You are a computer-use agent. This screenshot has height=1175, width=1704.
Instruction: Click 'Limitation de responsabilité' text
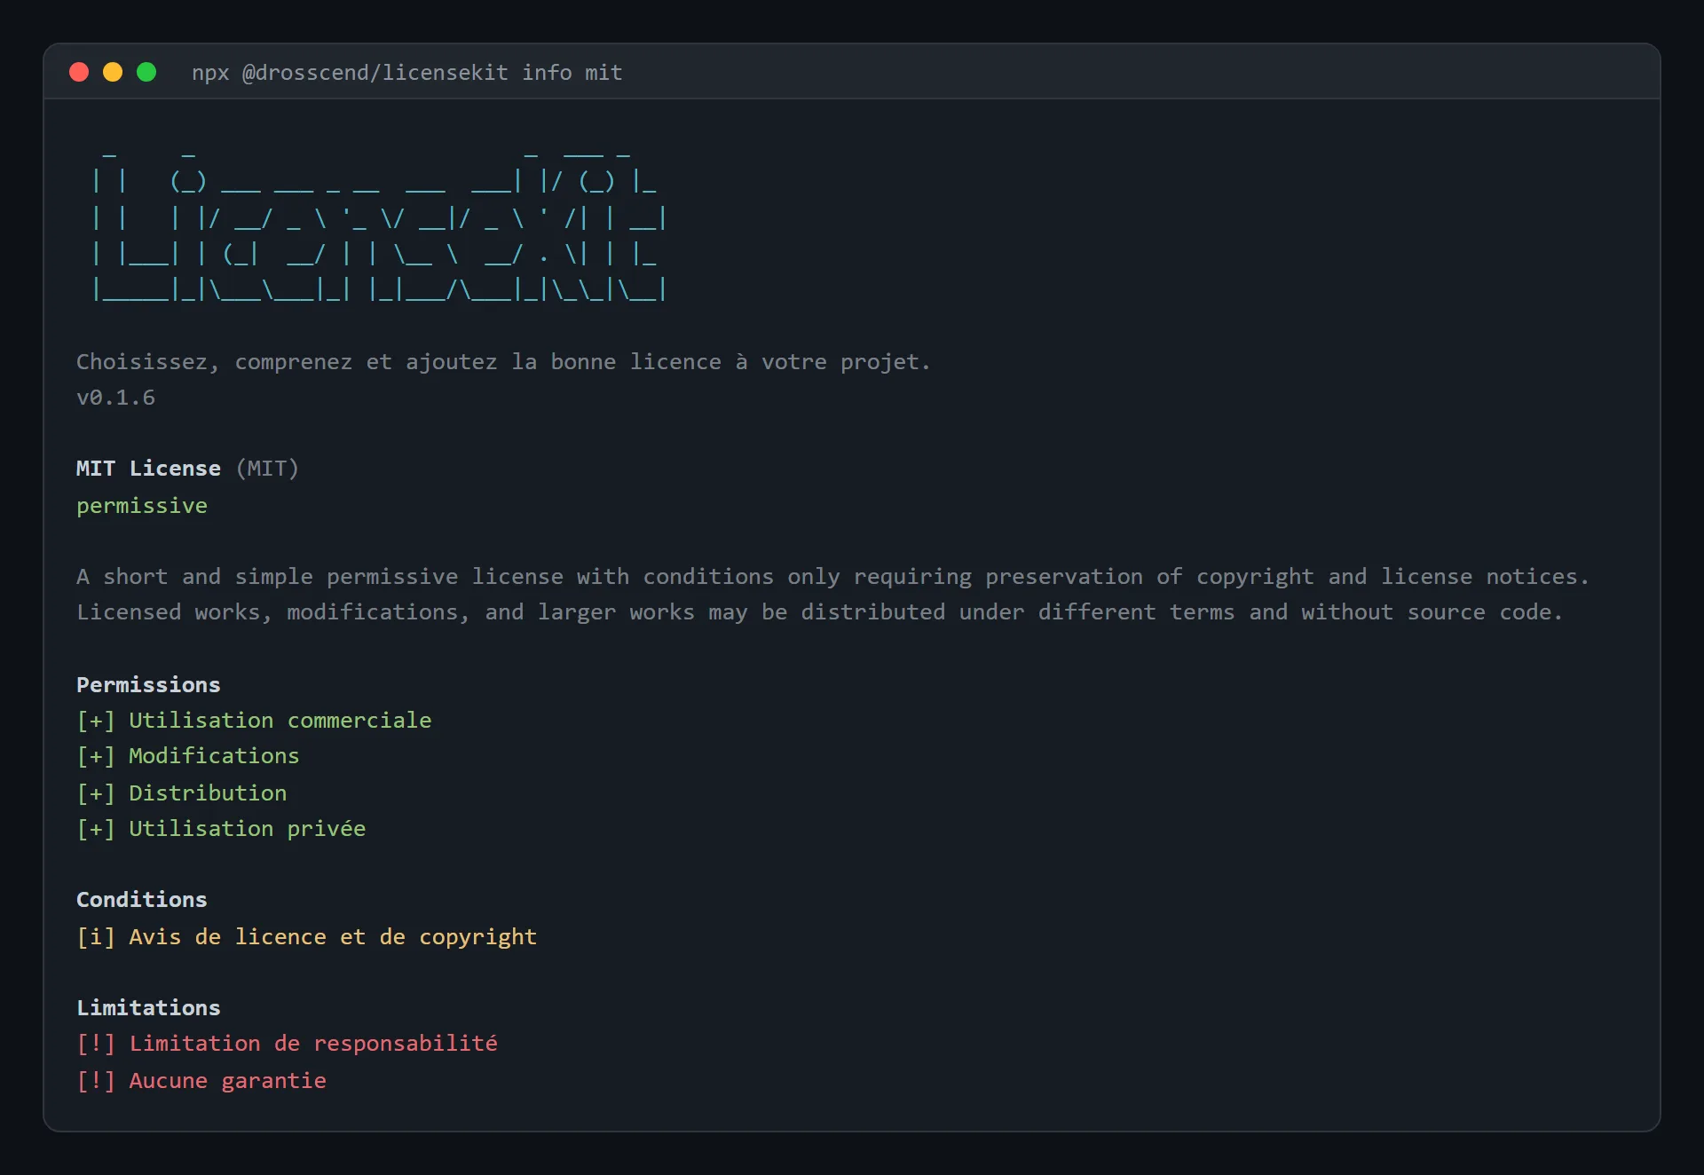click(x=313, y=1044)
